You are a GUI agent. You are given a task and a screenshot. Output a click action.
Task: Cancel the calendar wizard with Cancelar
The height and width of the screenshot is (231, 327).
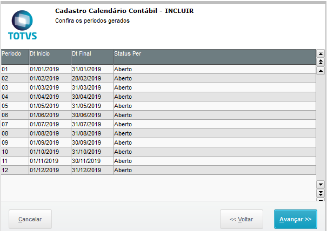[30, 219]
